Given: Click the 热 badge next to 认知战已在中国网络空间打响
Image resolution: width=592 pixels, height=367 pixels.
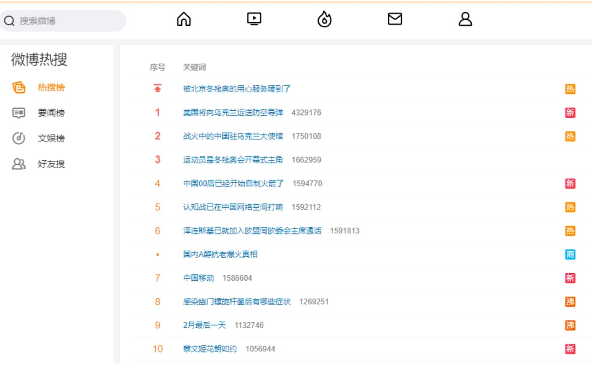Looking at the screenshot, I should [570, 207].
